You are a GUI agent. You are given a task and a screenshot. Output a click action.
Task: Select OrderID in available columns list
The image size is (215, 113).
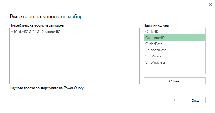point(175,32)
